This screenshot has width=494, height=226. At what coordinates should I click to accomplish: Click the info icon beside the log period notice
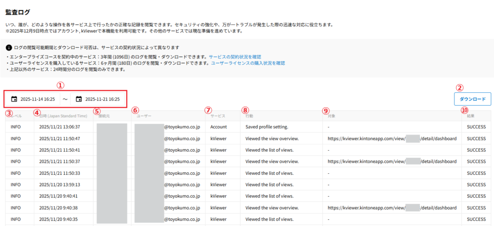pos(9,48)
